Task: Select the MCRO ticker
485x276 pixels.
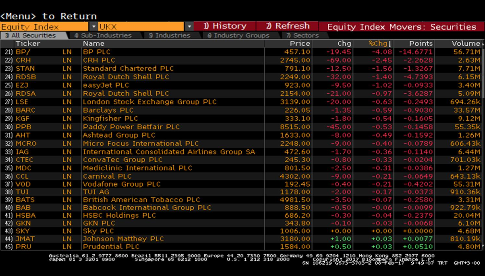Action: (x=26, y=144)
